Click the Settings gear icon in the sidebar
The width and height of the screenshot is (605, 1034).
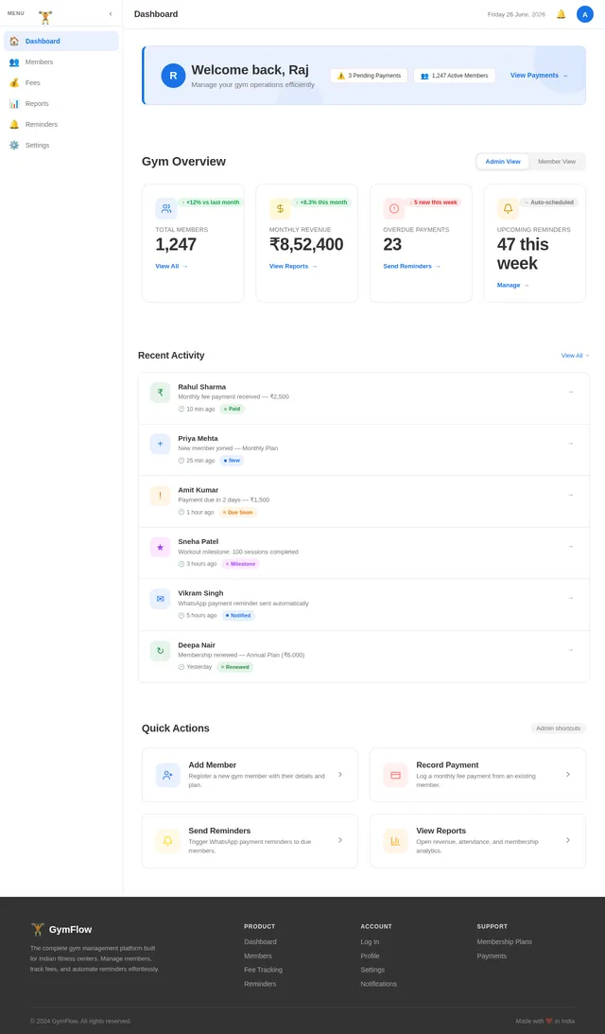(14, 145)
